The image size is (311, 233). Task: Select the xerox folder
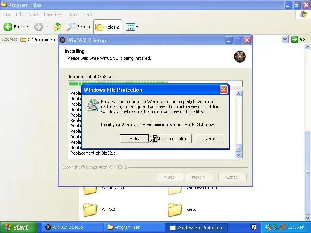pos(183,210)
